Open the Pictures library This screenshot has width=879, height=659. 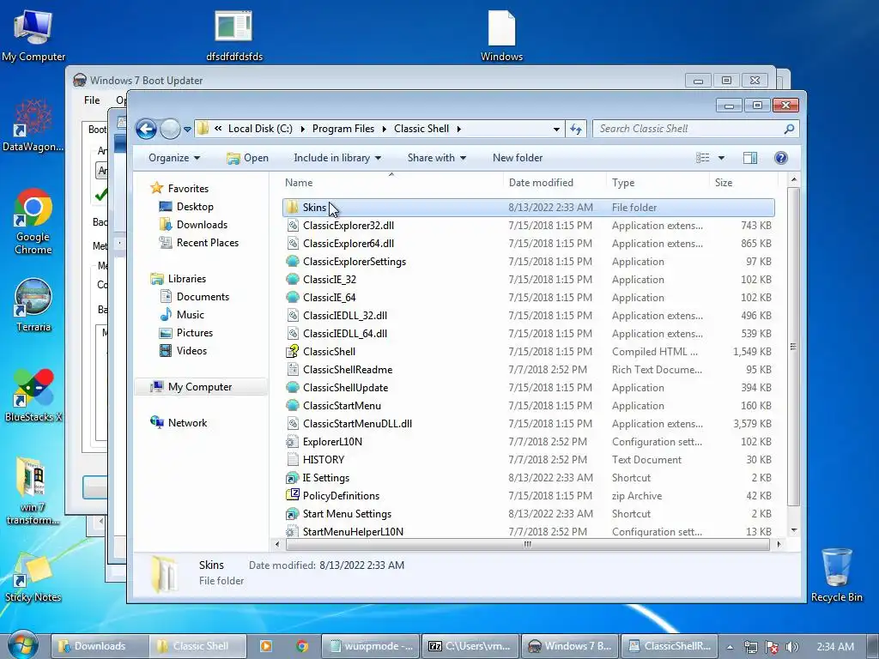tap(195, 333)
